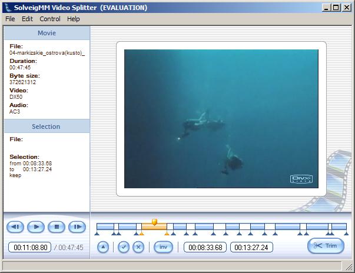Invert selection with the inv button
Screen dimensions: 355x273
tap(163, 247)
